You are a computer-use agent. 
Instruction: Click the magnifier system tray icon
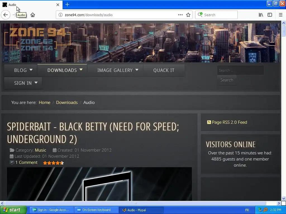tap(265, 210)
